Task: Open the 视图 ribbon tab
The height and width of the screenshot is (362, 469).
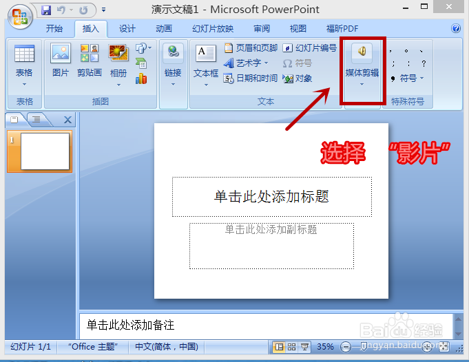Action: (x=298, y=29)
